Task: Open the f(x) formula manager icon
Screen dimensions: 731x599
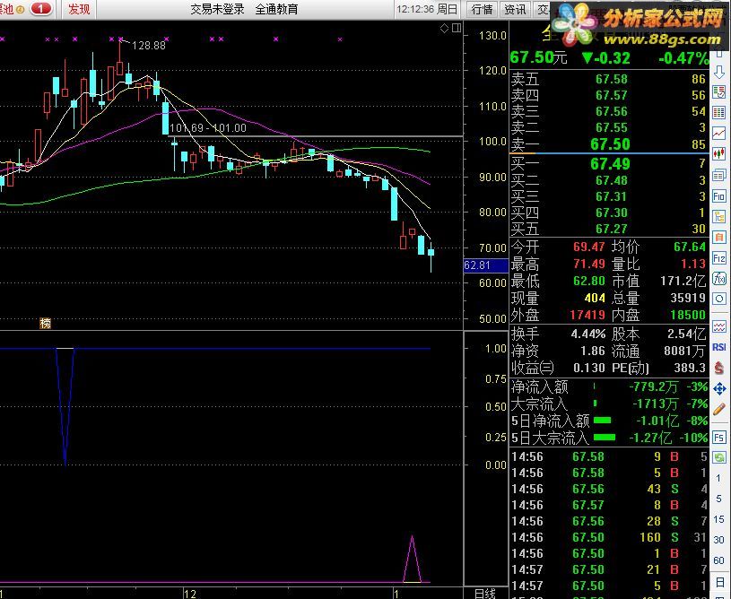Action: click(x=719, y=279)
